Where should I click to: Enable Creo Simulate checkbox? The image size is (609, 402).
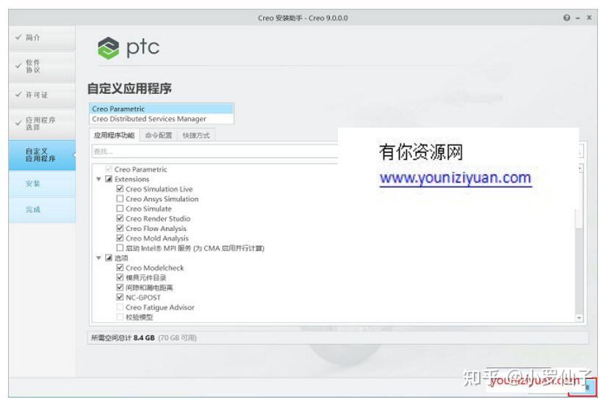pos(120,208)
